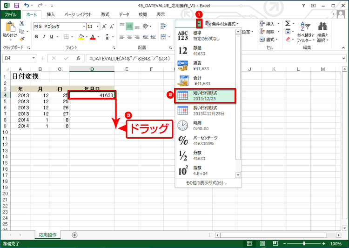Toggle Italic formatting
349x248 pixels.
click(44, 37)
